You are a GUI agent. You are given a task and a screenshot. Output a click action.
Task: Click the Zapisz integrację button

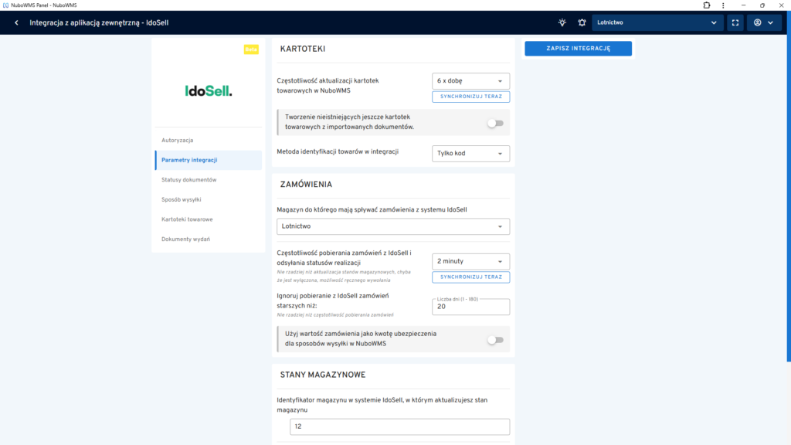(x=578, y=49)
